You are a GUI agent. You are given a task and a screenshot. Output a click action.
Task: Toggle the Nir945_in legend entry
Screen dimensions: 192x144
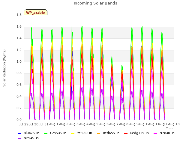click(28, 138)
